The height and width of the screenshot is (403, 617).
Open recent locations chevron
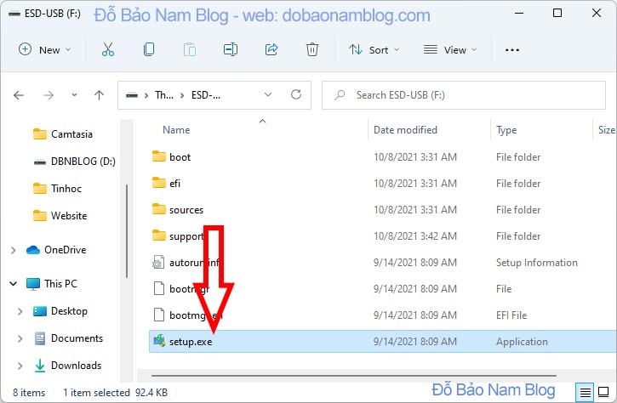coord(74,94)
